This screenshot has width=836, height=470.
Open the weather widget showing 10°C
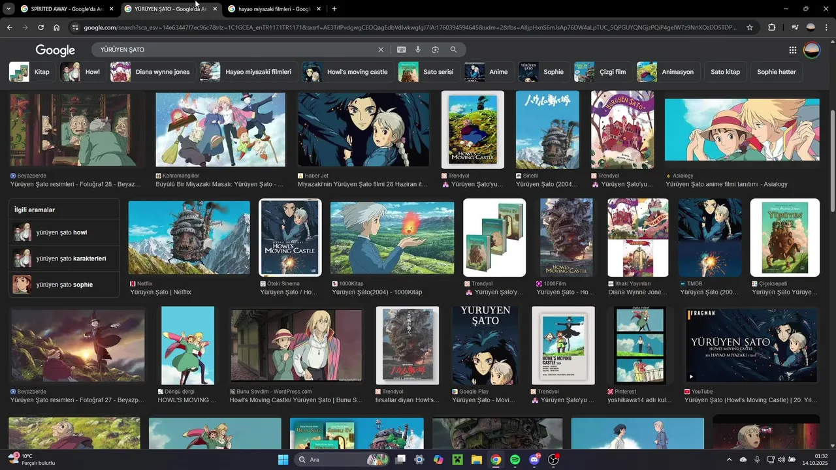point(31,460)
